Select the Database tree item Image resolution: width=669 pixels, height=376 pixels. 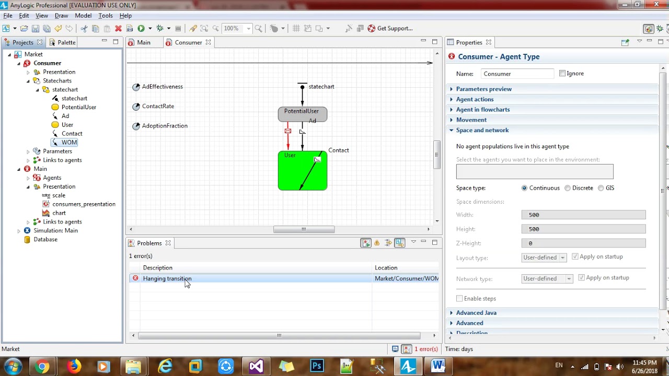tap(45, 240)
